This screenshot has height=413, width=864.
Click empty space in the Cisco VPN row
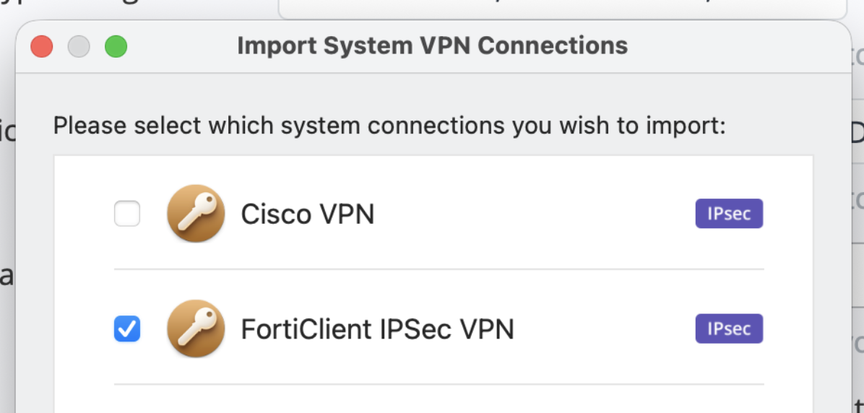[535, 214]
